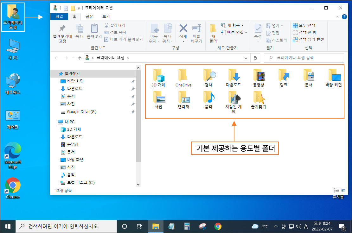Click 선택 영역 반전 in ribbon

[309, 39]
